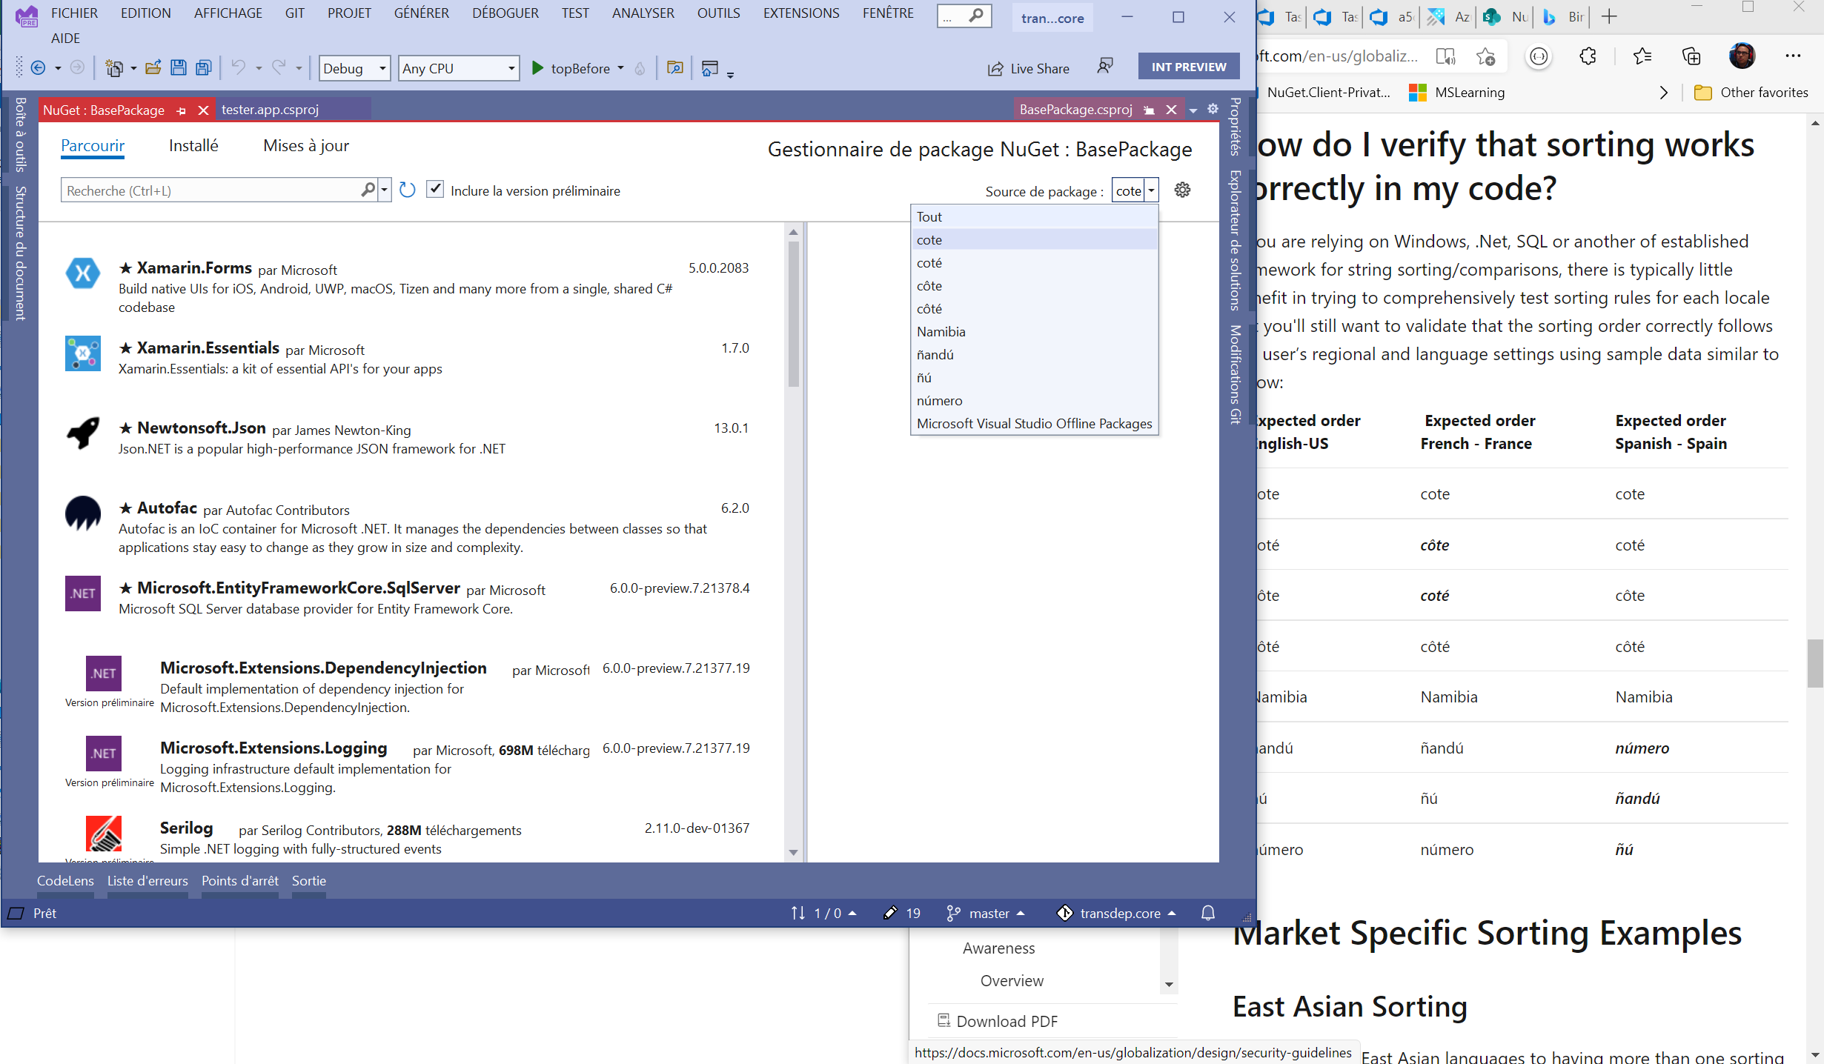
Task: Start a Live Share session
Action: [x=1029, y=68]
